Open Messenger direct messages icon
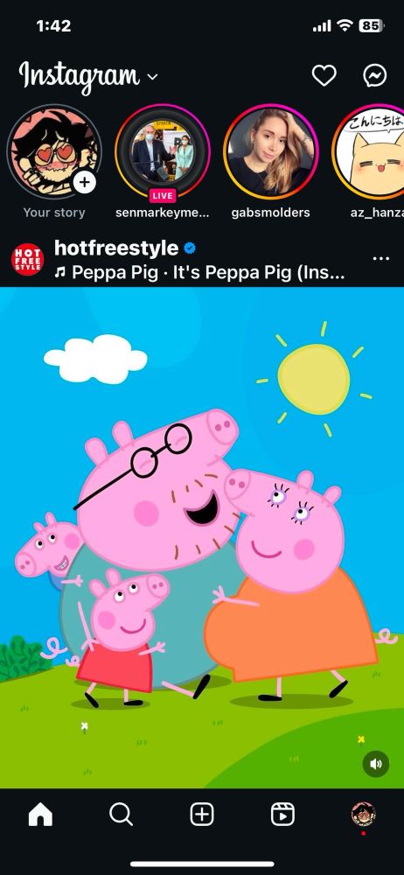Screen dimensions: 404x875 [x=375, y=75]
